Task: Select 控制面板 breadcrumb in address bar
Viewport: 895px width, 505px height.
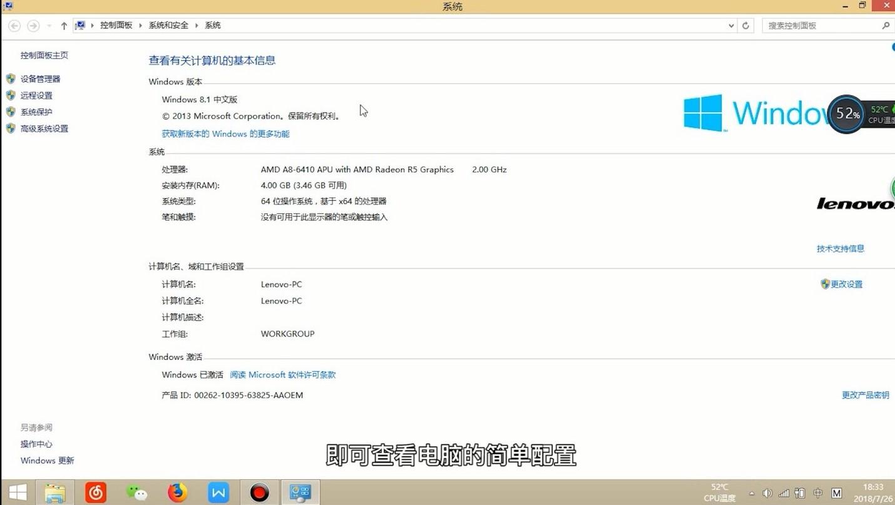Action: [x=116, y=26]
